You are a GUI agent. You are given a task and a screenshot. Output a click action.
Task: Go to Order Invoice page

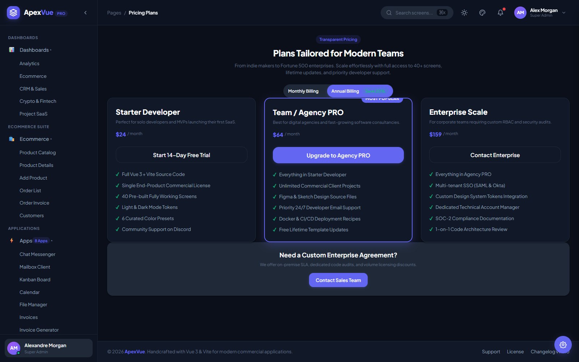34,203
